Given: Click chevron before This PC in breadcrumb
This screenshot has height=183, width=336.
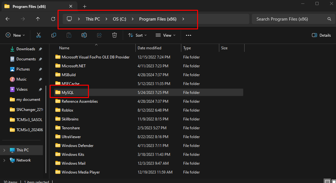Looking at the screenshot, I should tap(79, 19).
